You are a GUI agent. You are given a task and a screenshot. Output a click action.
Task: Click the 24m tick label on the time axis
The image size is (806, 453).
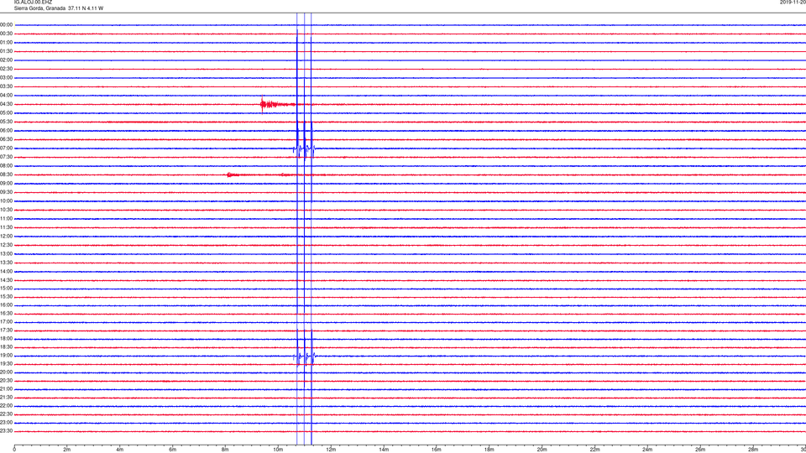[x=647, y=450]
